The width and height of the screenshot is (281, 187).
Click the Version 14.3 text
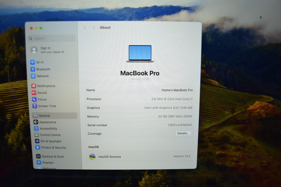[x=182, y=156]
